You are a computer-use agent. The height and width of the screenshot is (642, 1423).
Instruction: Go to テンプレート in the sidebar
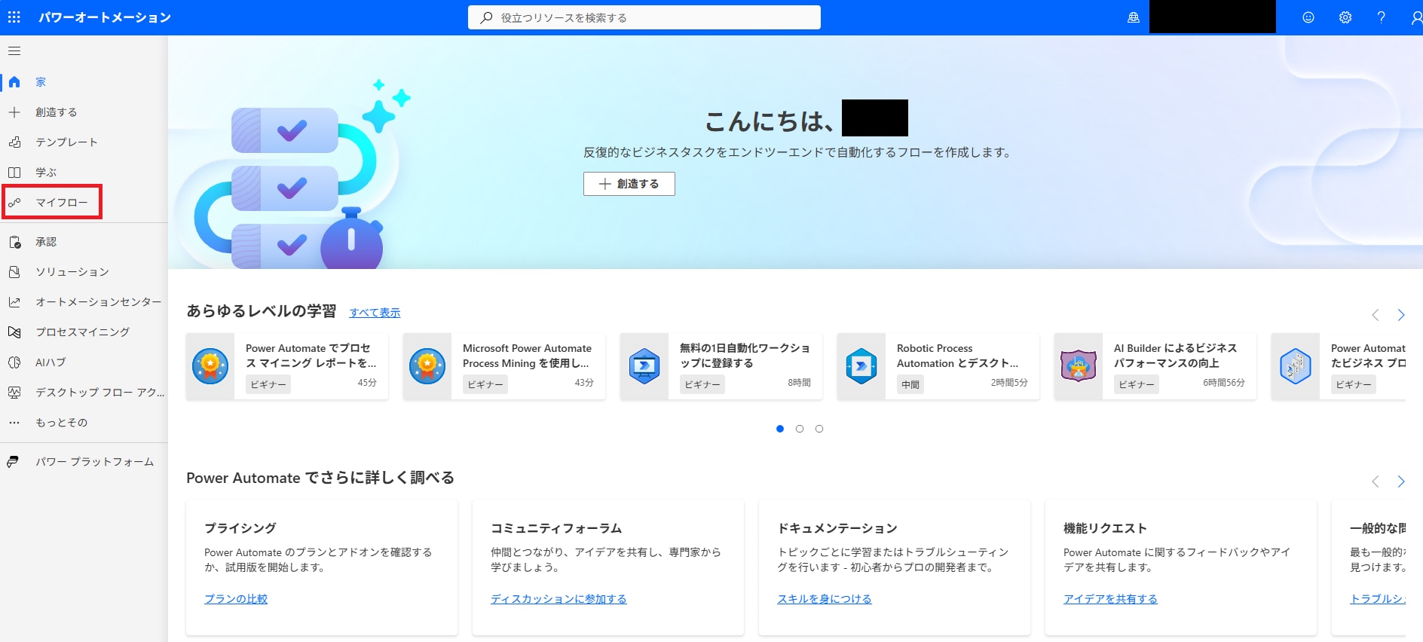[66, 142]
